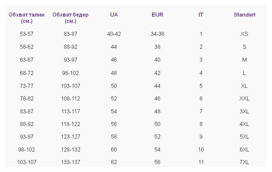The height and width of the screenshot is (172, 272).
Task: Select the EUR column header
Action: click(157, 15)
